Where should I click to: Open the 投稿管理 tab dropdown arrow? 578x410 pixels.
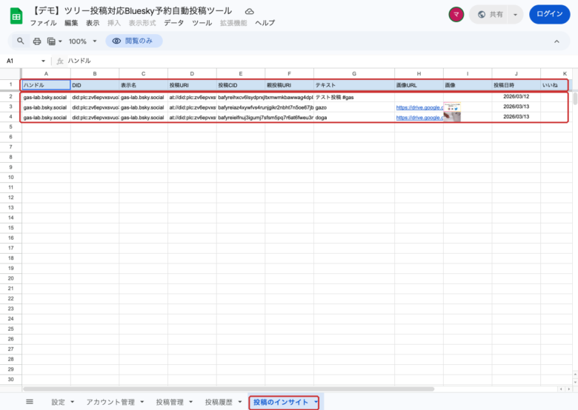(x=190, y=402)
